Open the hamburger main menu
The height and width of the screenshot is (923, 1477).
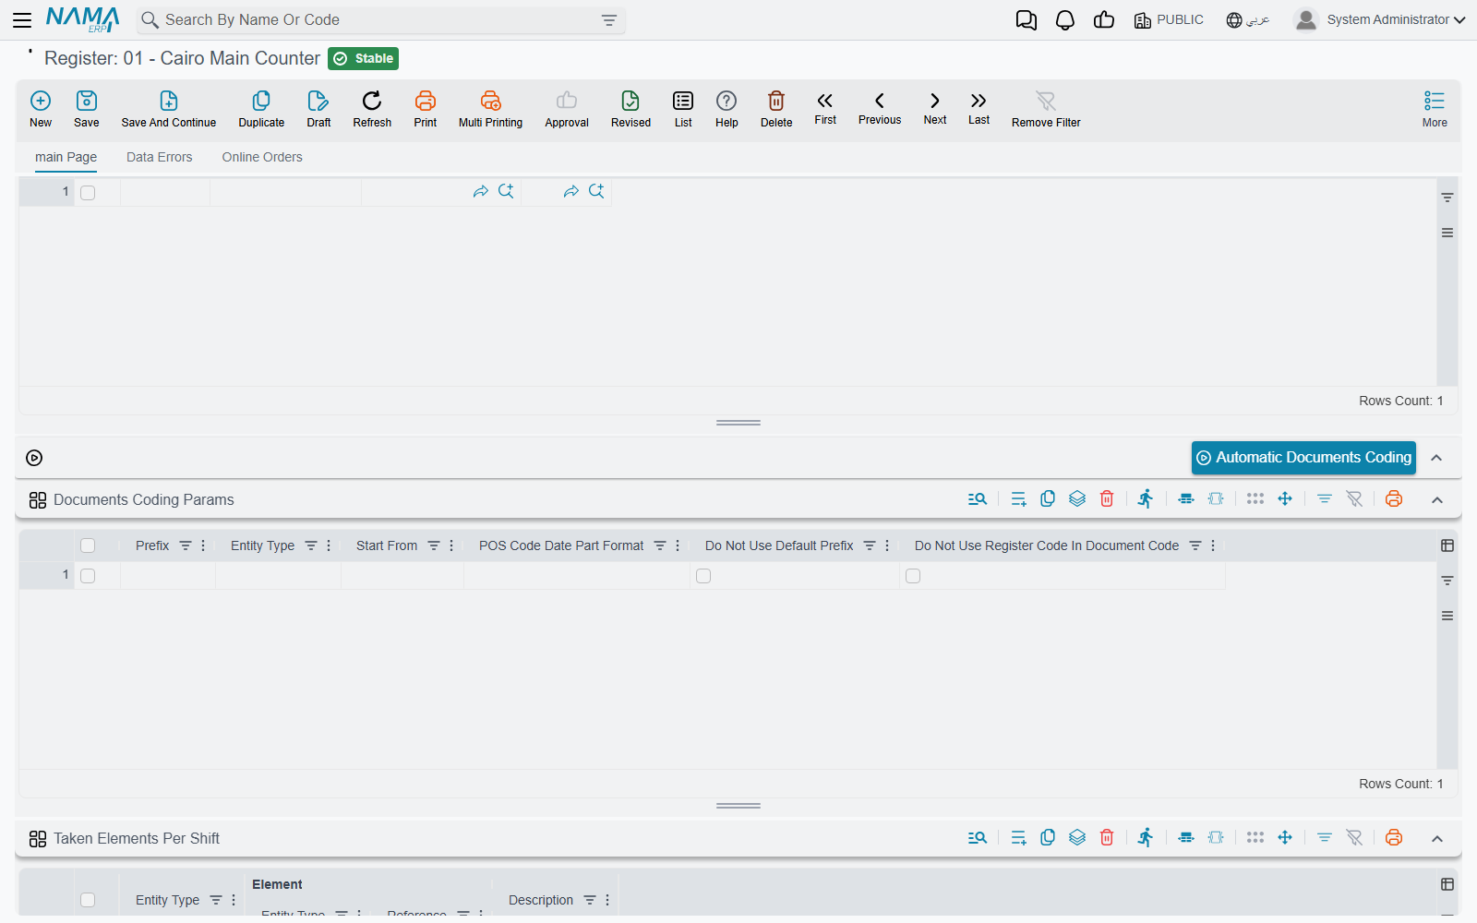[x=22, y=20]
